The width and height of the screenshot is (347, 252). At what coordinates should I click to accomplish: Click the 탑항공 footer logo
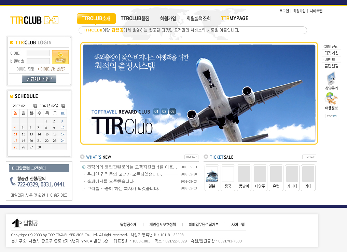(x=25, y=223)
